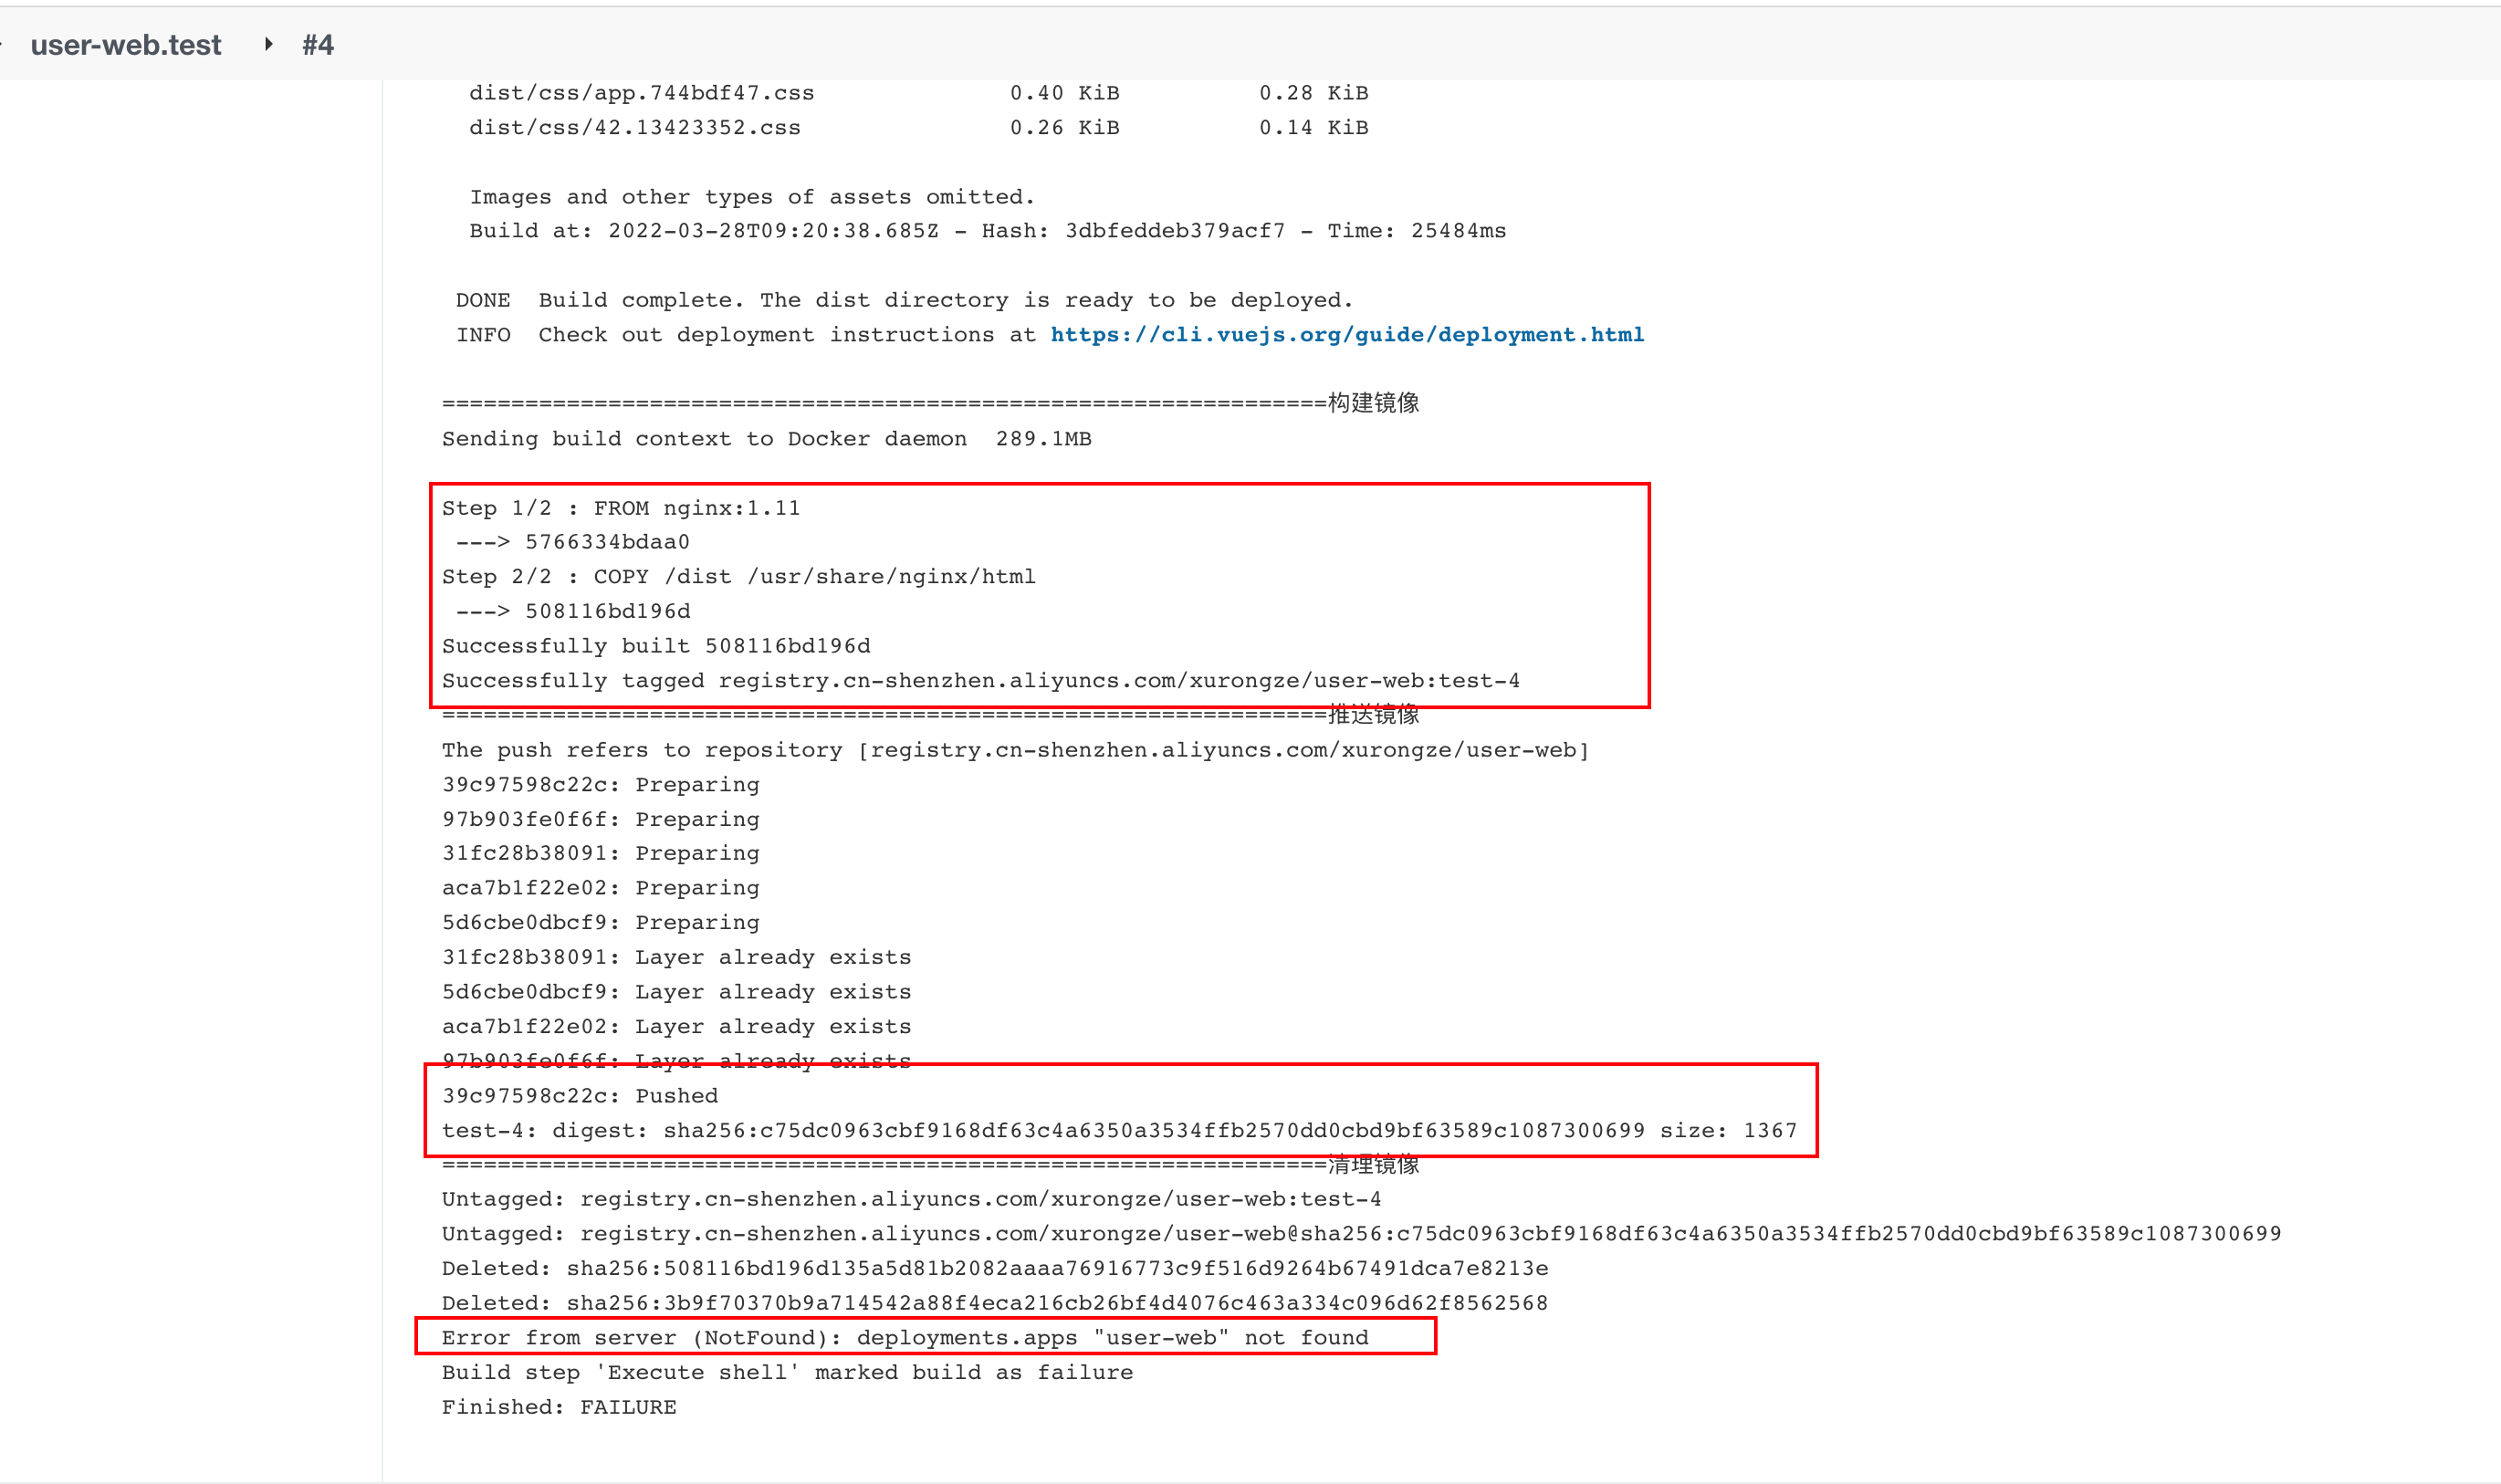Screen dimensions: 2501x1484
Task: Click the '39c97598c22c: Preparing' line
Action: coord(601,785)
